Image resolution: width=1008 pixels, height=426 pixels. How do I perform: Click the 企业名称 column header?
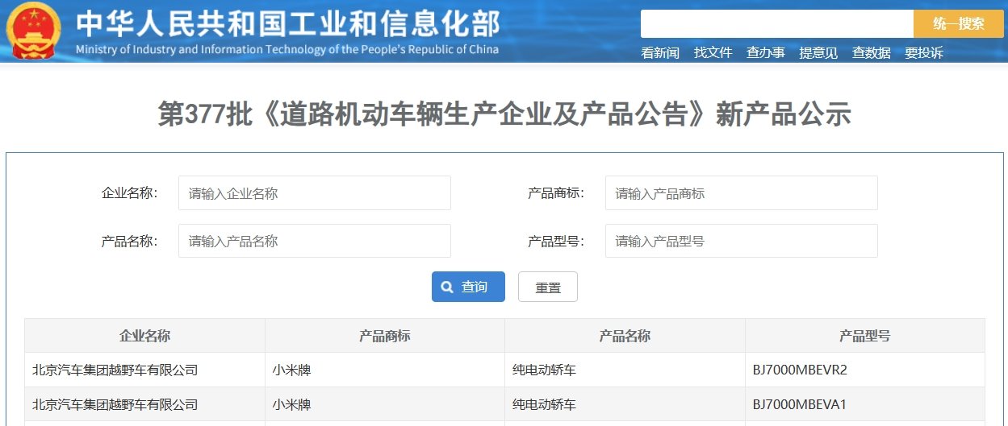click(144, 336)
